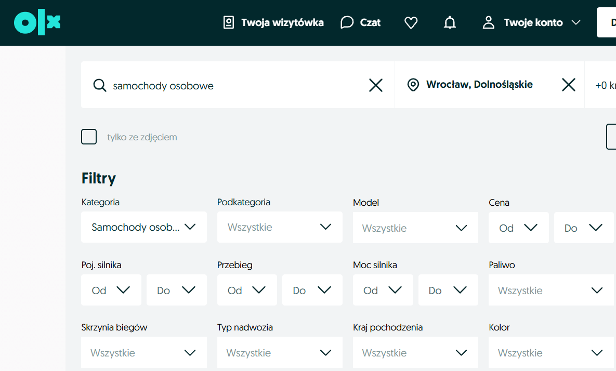Click the Twoje konto user icon
The image size is (616, 371).
point(488,22)
